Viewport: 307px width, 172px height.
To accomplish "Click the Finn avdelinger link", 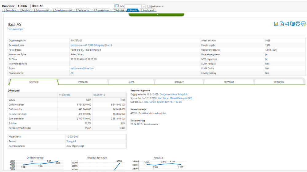I will pyautogui.click(x=15, y=29).
